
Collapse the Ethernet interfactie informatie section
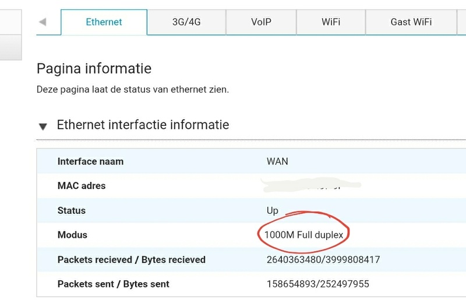(x=43, y=126)
